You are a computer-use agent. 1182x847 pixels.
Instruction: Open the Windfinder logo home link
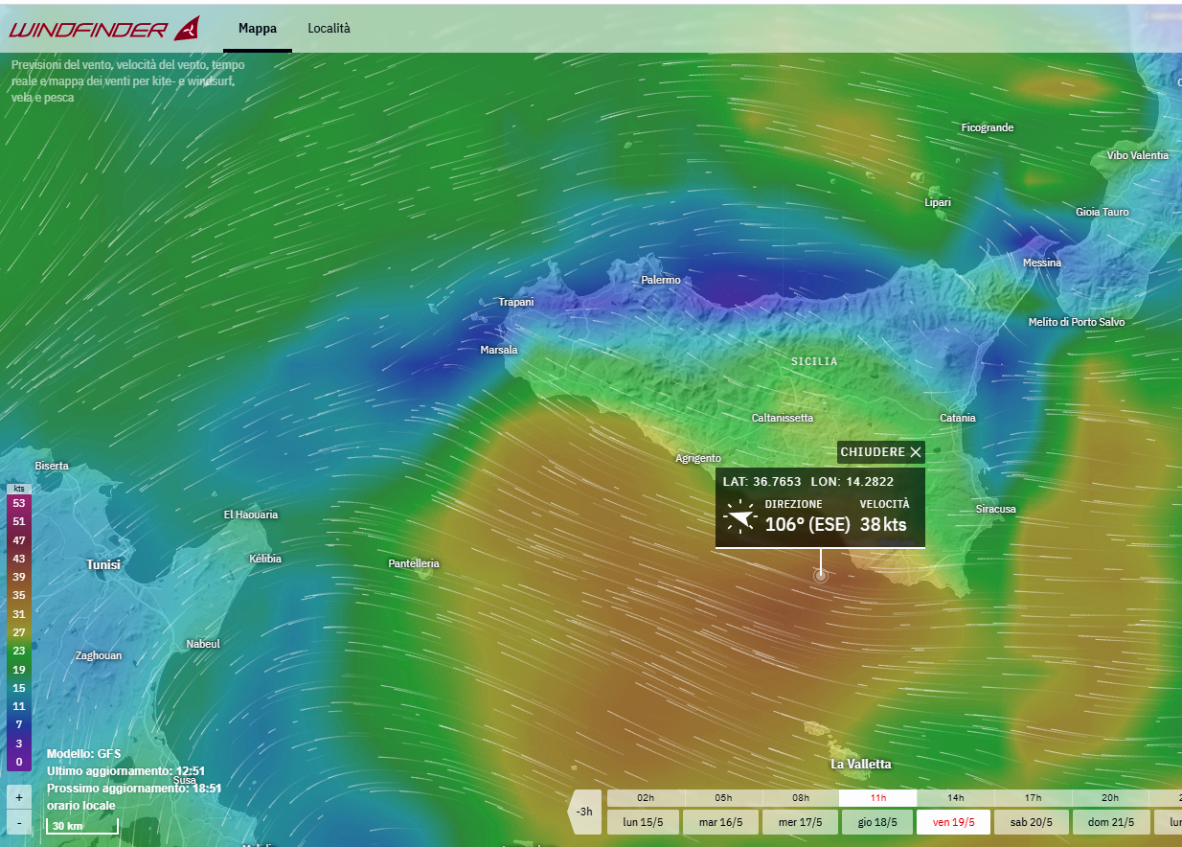point(105,29)
